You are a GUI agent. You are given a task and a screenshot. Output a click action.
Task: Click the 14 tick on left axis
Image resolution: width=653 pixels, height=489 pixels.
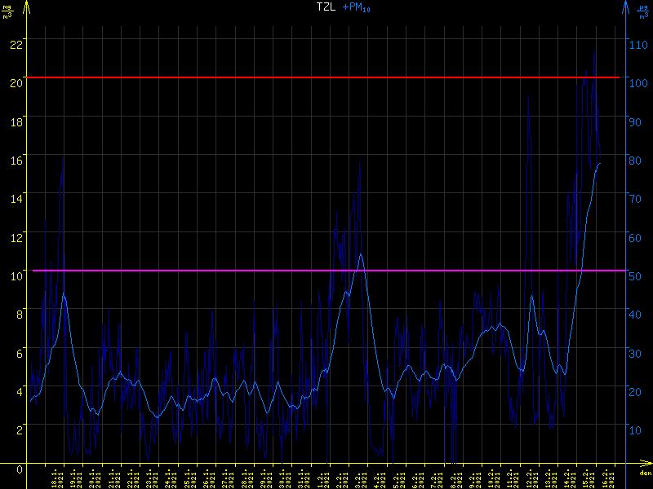coord(16,198)
